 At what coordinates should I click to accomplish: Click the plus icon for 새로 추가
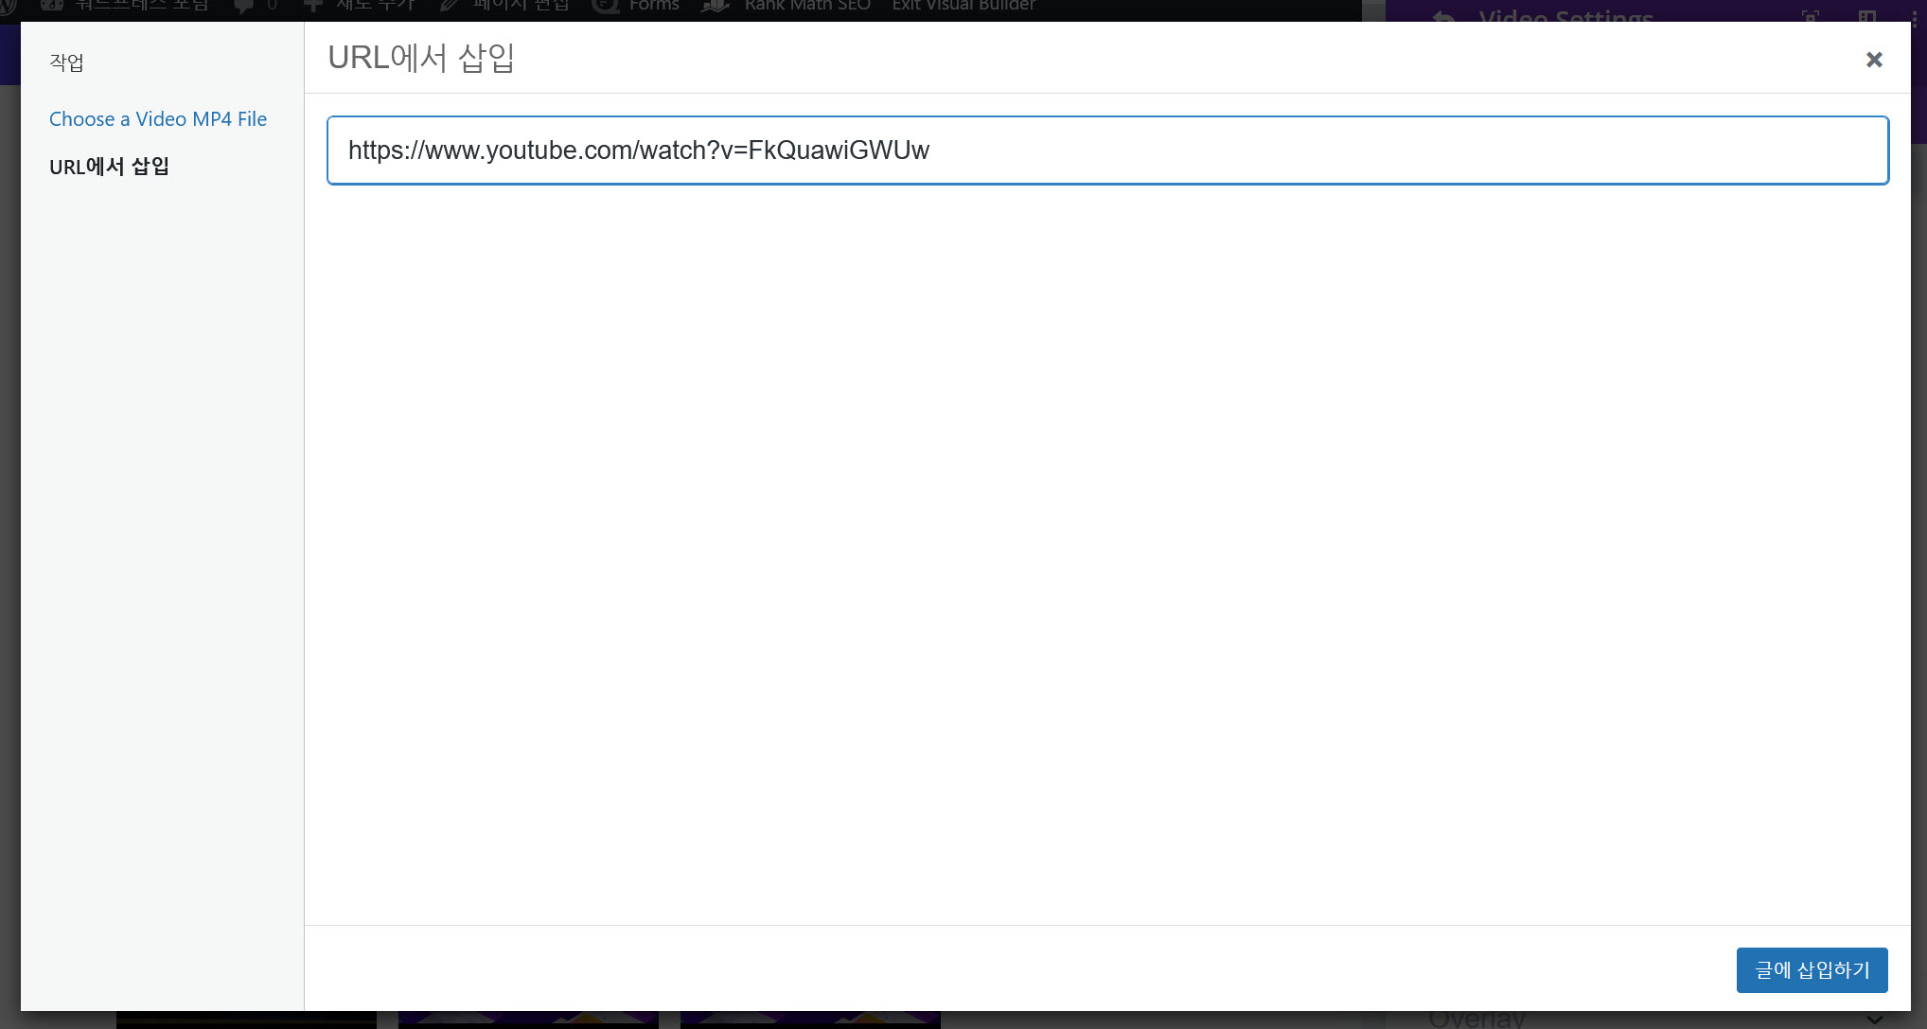pyautogui.click(x=313, y=7)
